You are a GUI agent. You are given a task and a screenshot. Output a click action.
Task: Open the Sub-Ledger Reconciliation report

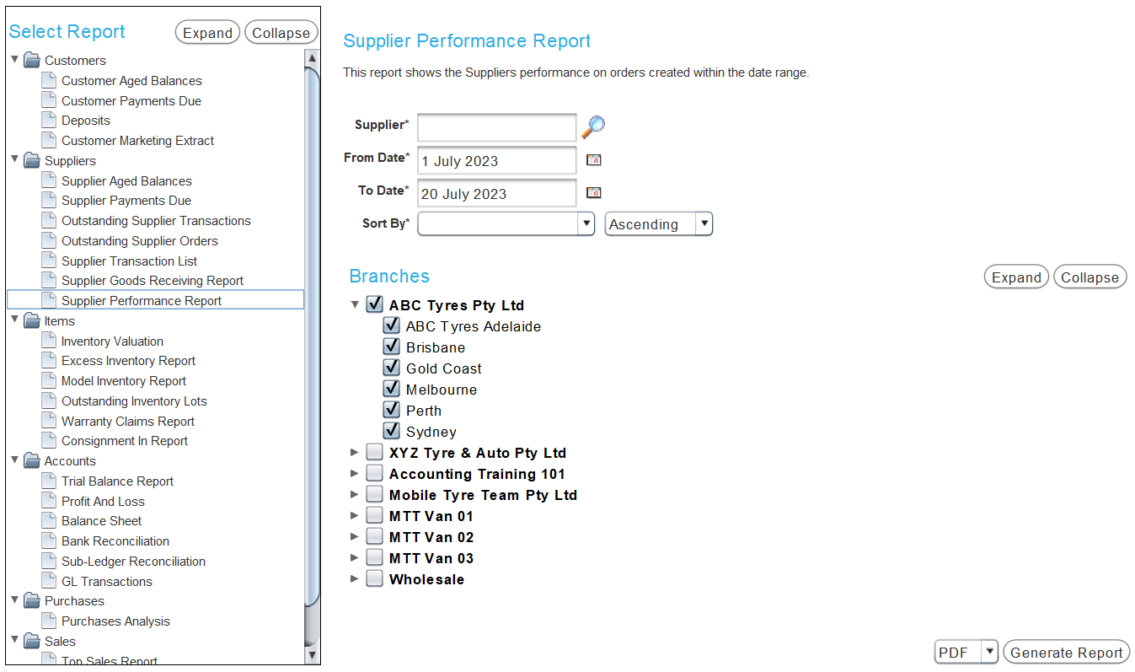tap(133, 562)
